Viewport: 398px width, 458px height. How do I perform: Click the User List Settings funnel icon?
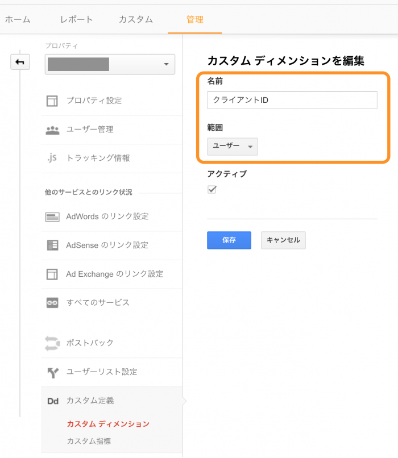pyautogui.click(x=52, y=372)
